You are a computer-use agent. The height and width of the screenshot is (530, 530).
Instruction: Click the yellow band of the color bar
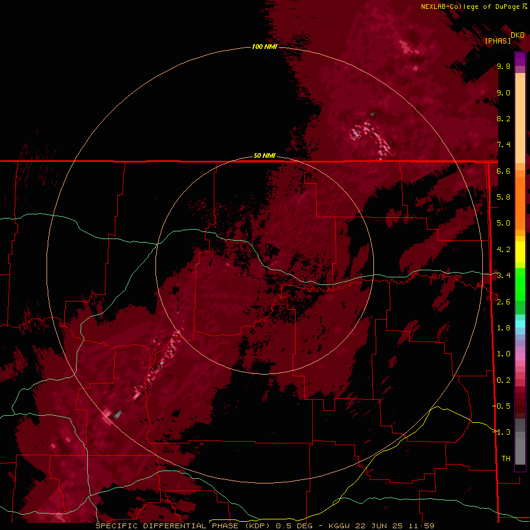520,252
